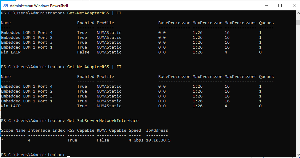The image size is (300, 158).
Task: Click the scrollbar up arrow
Action: coord(298,13)
